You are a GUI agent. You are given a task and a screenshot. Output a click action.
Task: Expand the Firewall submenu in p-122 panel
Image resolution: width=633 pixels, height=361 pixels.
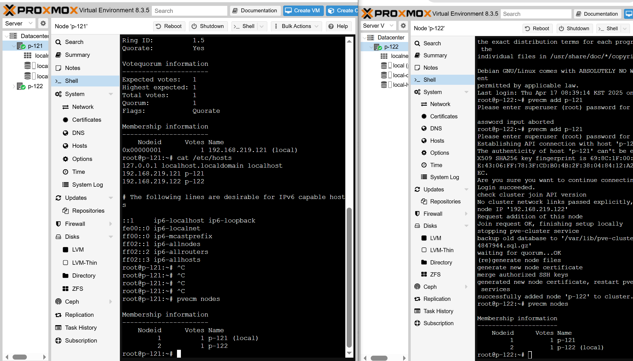click(x=466, y=214)
